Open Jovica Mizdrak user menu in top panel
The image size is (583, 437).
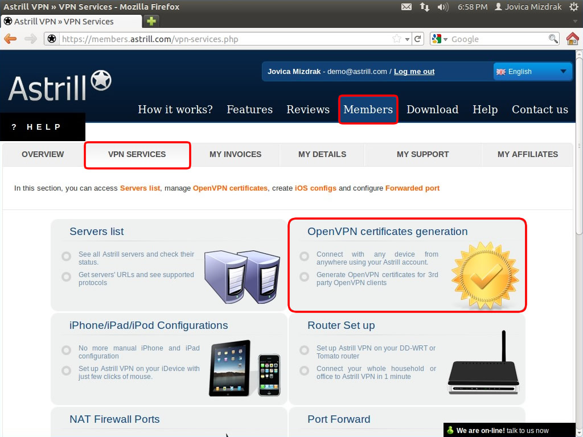click(528, 7)
